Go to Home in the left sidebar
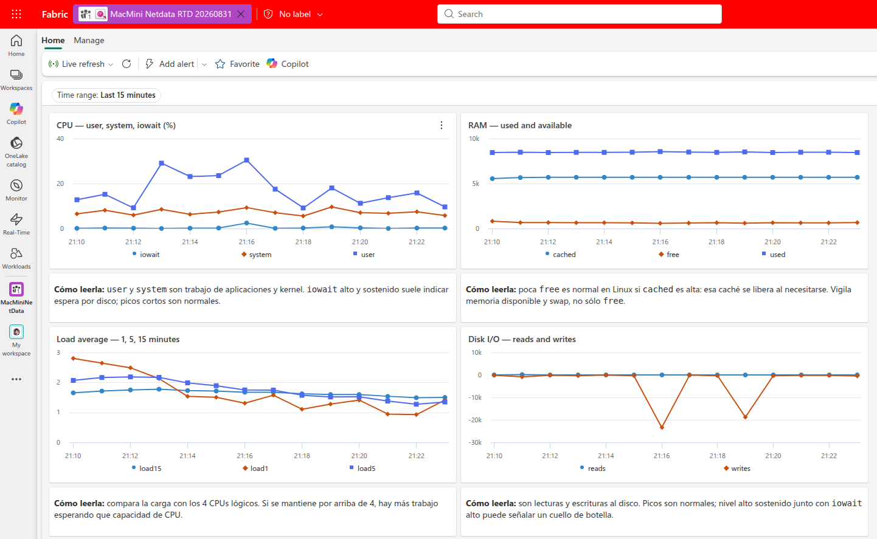 coord(16,46)
